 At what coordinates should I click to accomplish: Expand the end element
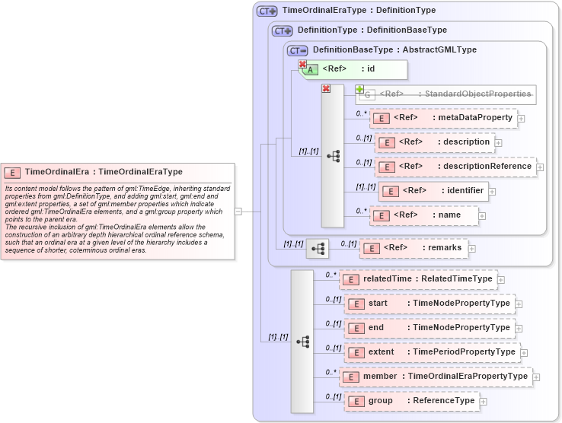pyautogui.click(x=519, y=329)
